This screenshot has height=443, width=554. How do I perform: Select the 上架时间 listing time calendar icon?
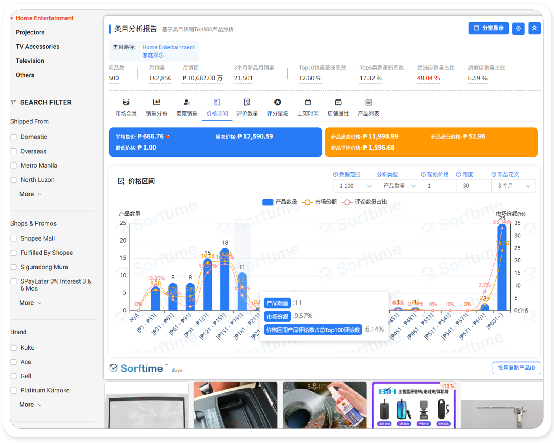pyautogui.click(x=308, y=107)
